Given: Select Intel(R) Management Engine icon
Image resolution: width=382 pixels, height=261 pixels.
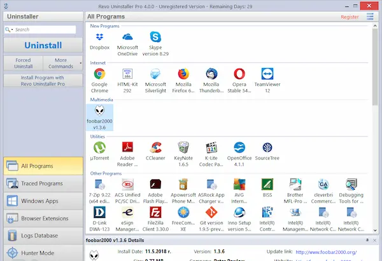Looking at the screenshot, I should 295,212.
